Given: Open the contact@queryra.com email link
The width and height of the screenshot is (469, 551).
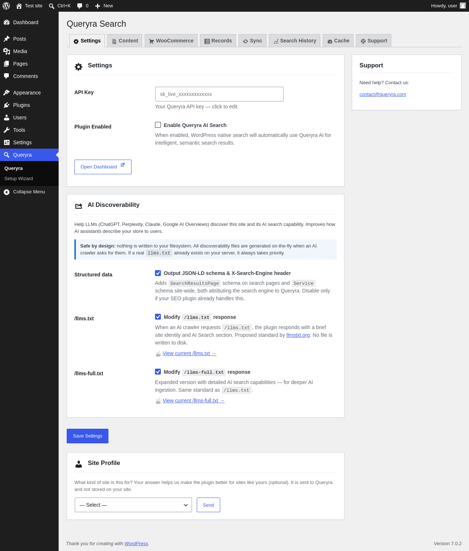Looking at the screenshot, I should coord(383,94).
